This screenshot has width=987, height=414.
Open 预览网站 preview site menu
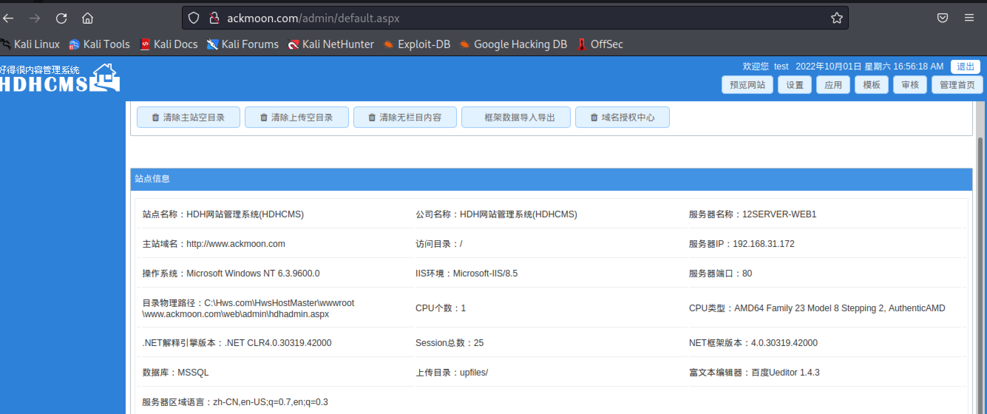[x=747, y=85]
